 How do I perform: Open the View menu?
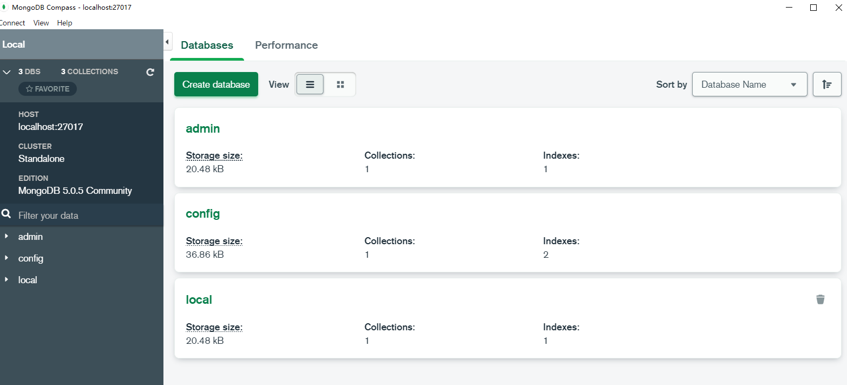pos(41,23)
